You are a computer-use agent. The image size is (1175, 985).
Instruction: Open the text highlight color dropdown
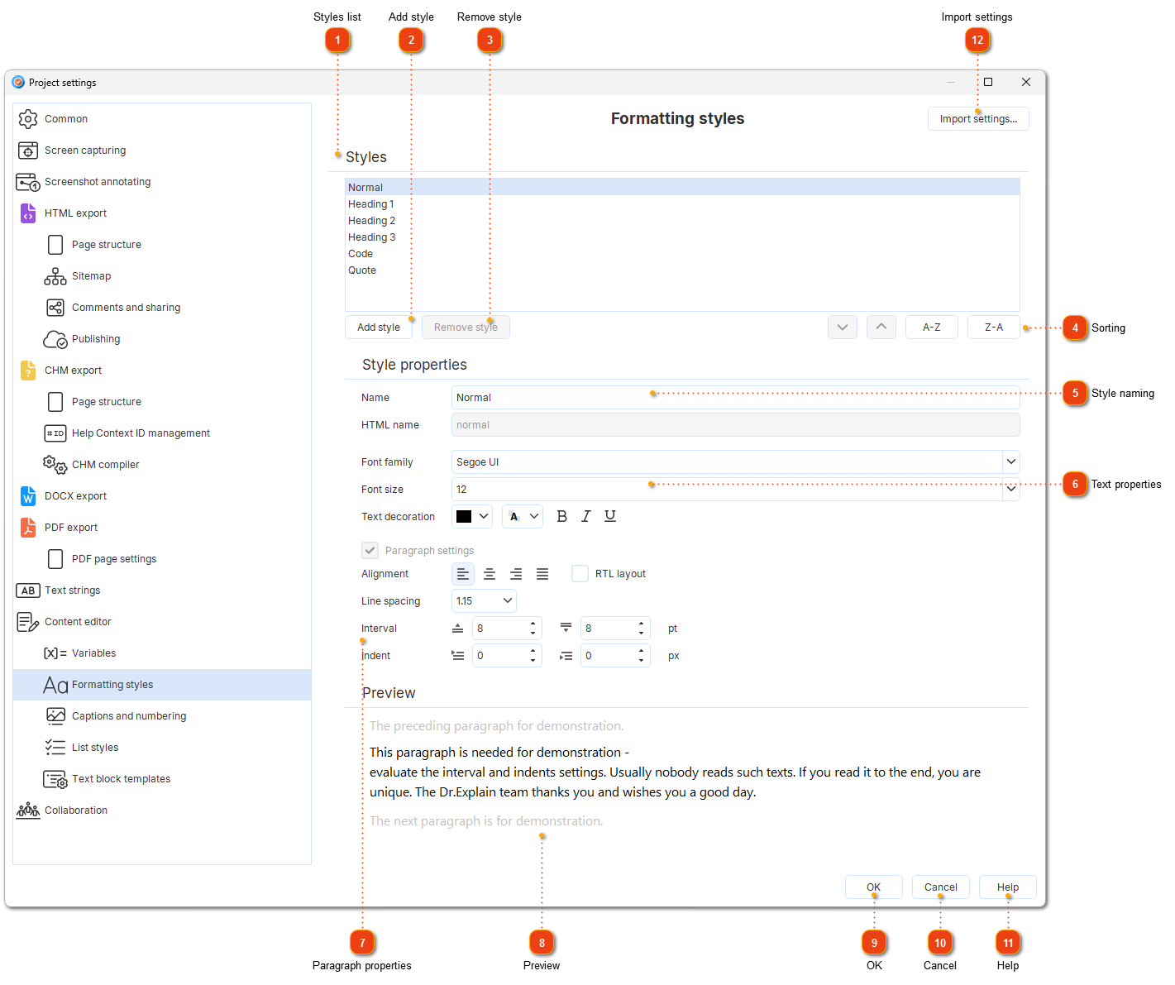click(523, 517)
